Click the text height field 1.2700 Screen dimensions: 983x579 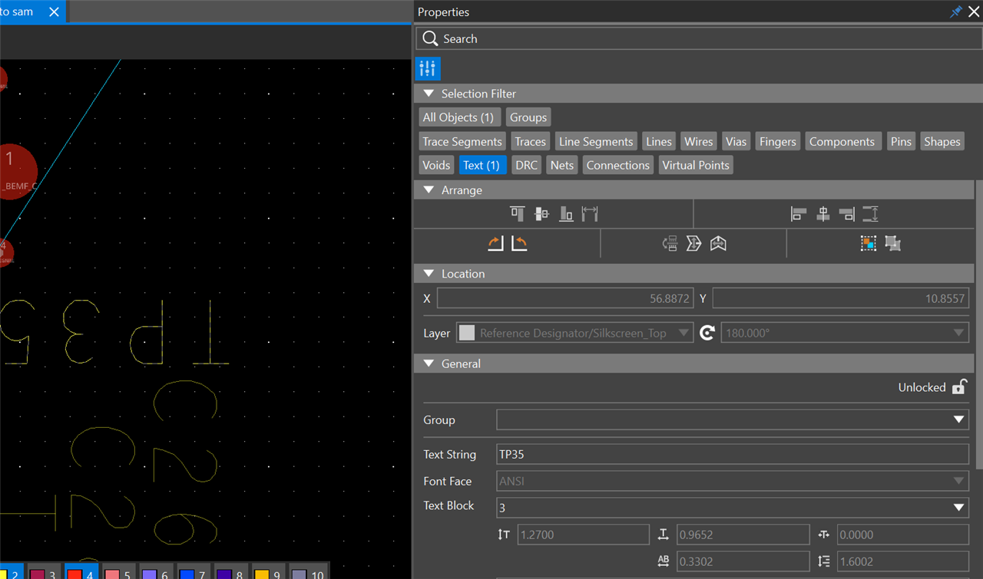pos(583,535)
